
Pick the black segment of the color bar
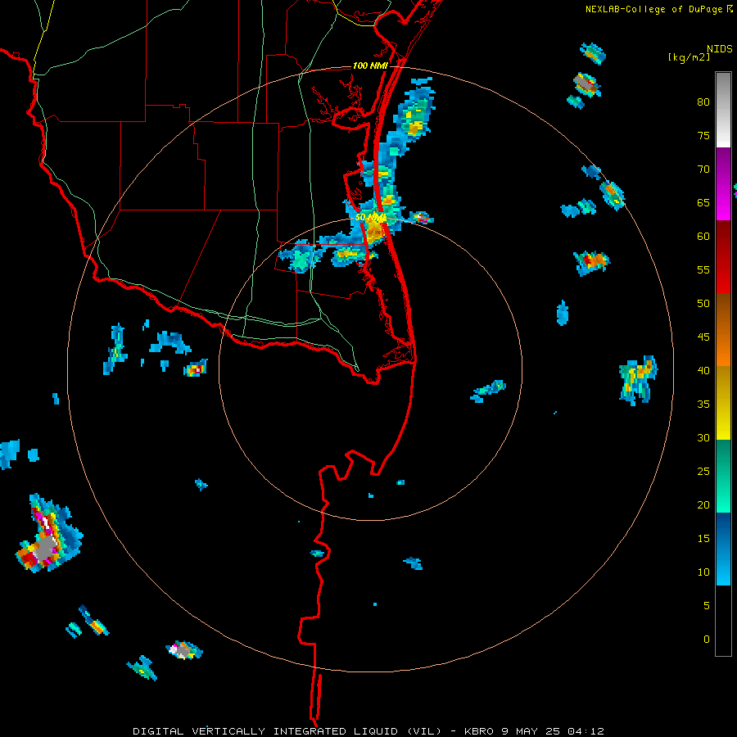coord(723,621)
